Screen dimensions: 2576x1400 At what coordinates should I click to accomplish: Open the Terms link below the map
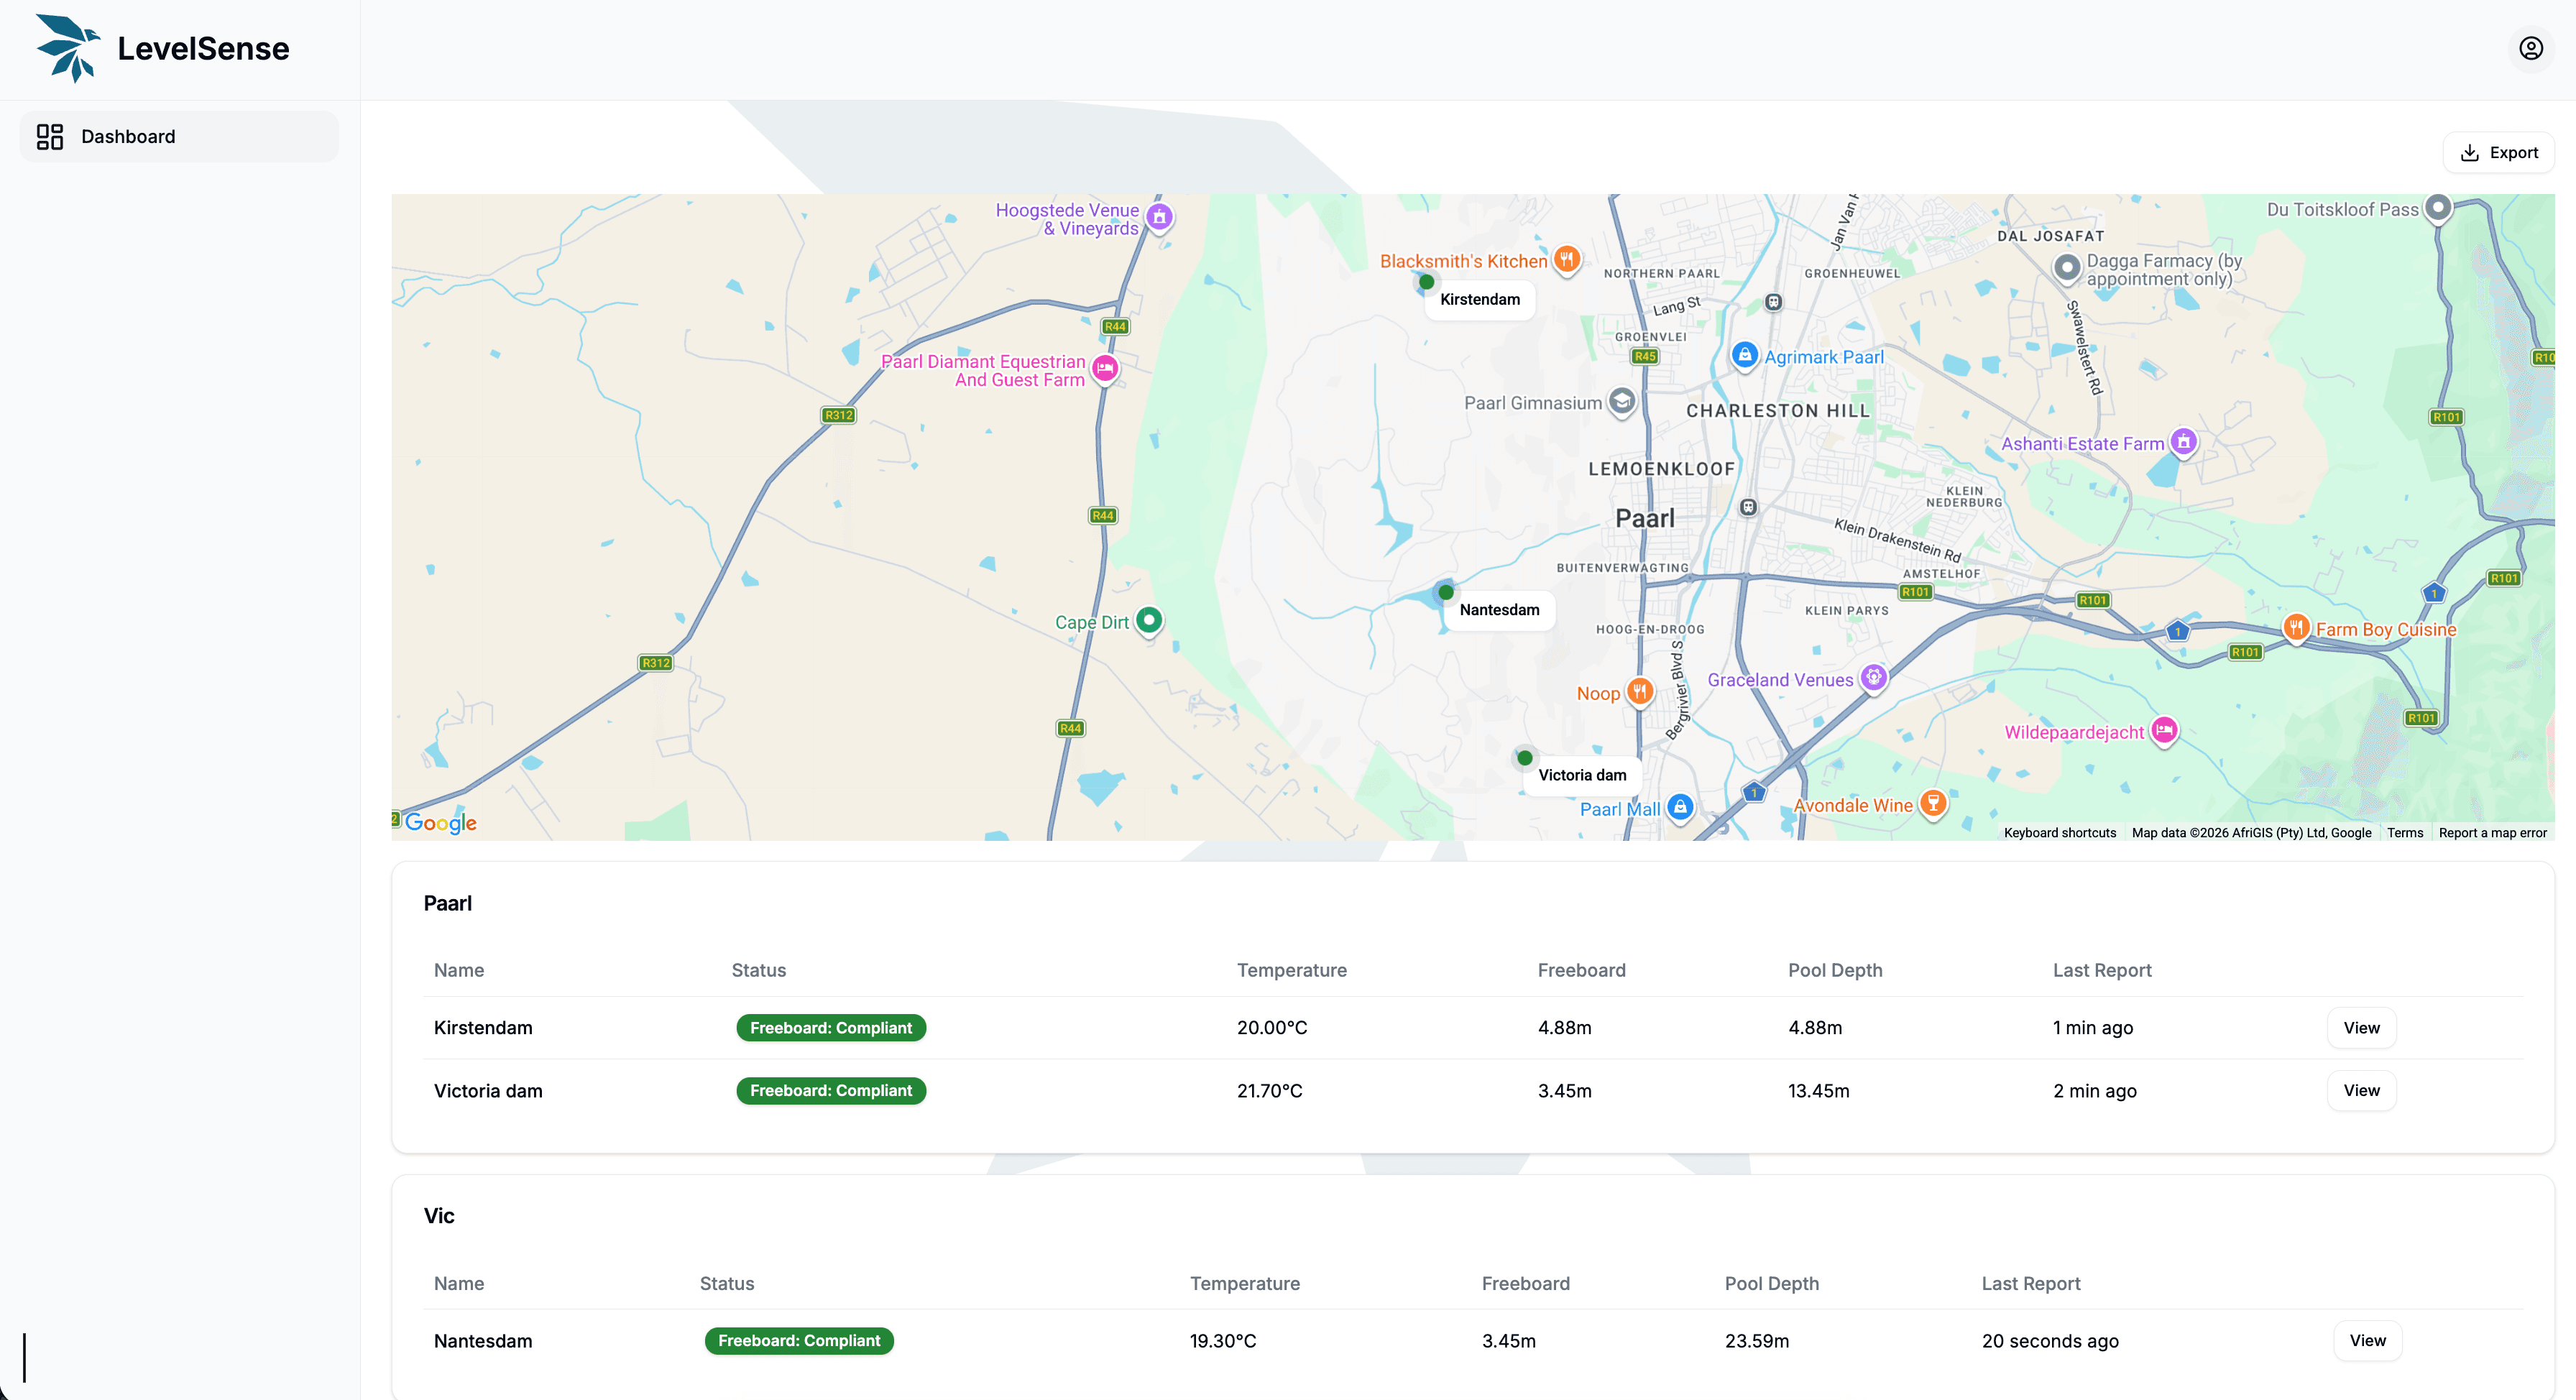coord(2405,832)
